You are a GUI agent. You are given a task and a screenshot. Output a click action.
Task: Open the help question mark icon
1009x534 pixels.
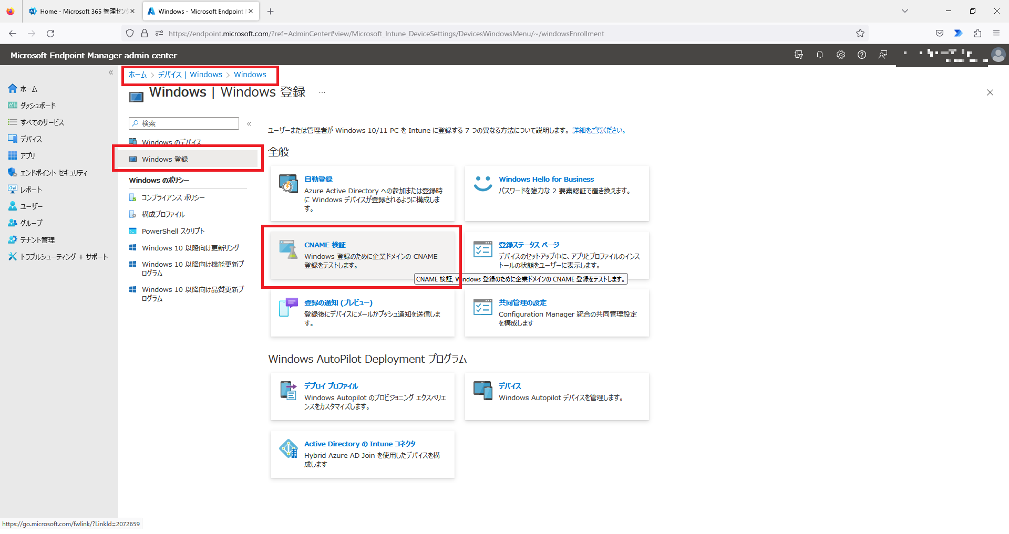[861, 55]
